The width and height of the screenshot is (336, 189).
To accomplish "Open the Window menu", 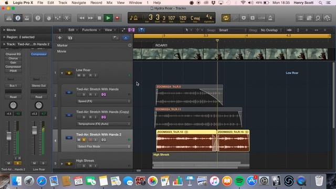I will (x=135, y=3).
